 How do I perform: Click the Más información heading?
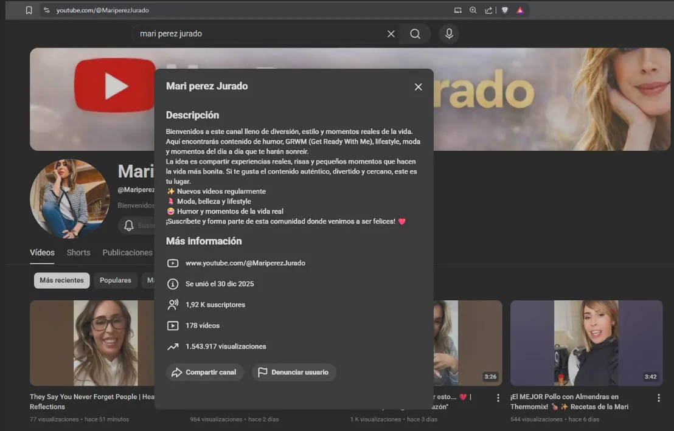[204, 241]
